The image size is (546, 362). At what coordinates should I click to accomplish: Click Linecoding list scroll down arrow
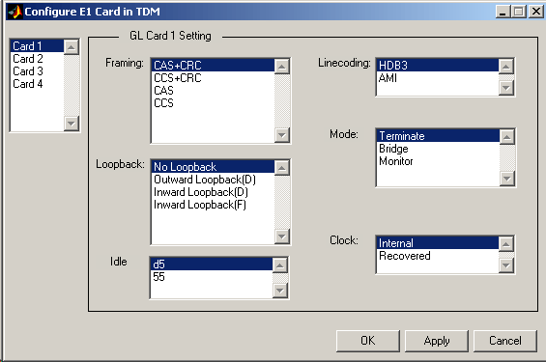pyautogui.click(x=506, y=88)
